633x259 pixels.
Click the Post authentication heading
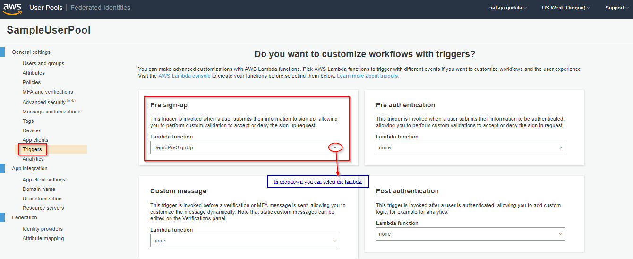tap(407, 191)
